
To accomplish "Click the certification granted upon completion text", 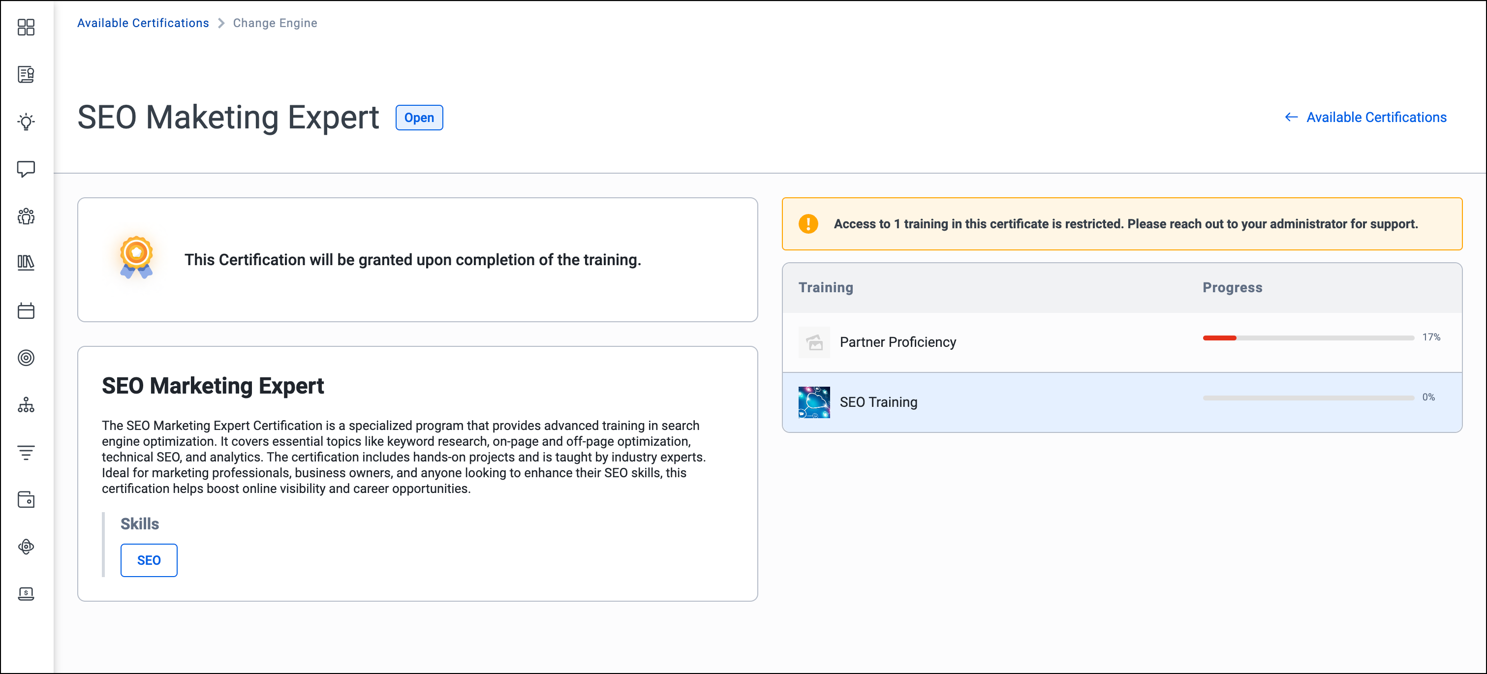I will [x=413, y=260].
